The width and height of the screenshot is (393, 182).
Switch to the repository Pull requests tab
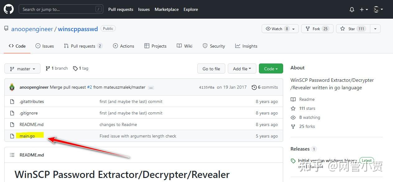[x=83, y=46]
